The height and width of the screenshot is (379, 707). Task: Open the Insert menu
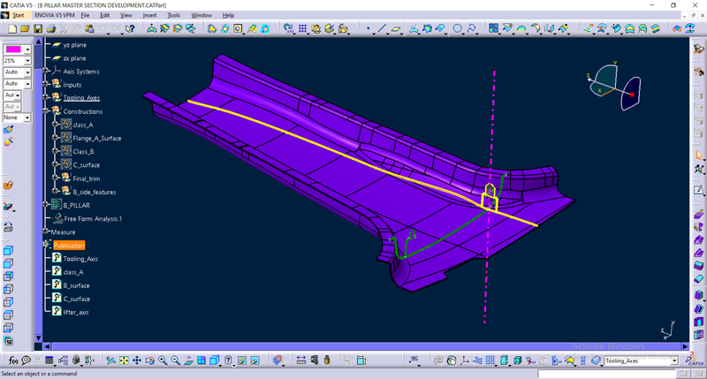[x=148, y=15]
